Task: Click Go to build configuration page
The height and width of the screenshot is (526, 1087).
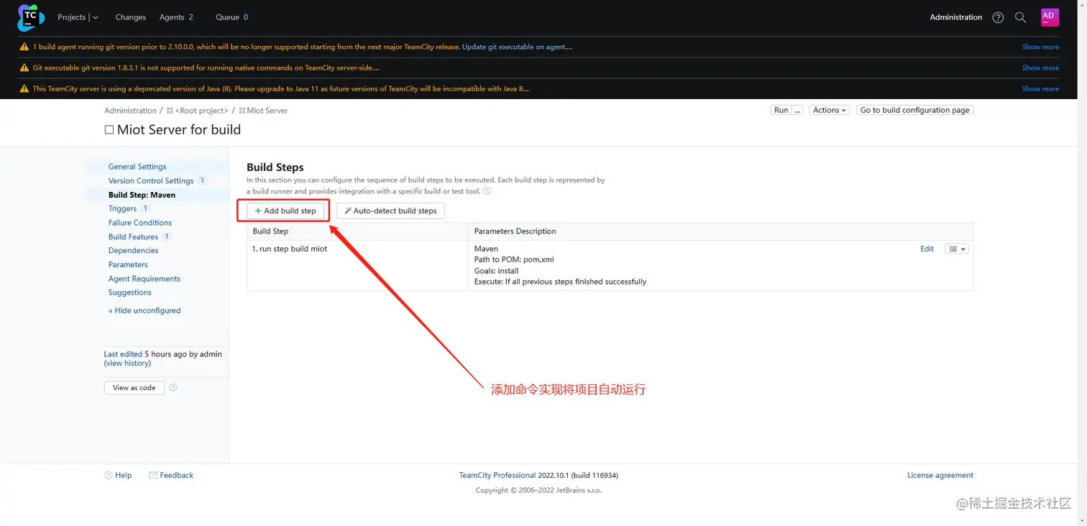Action: 914,110
